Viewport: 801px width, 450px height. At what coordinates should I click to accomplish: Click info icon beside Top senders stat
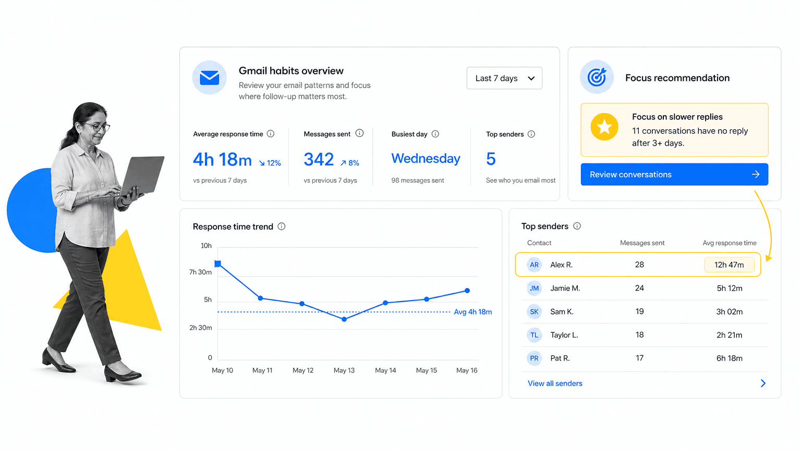point(531,134)
